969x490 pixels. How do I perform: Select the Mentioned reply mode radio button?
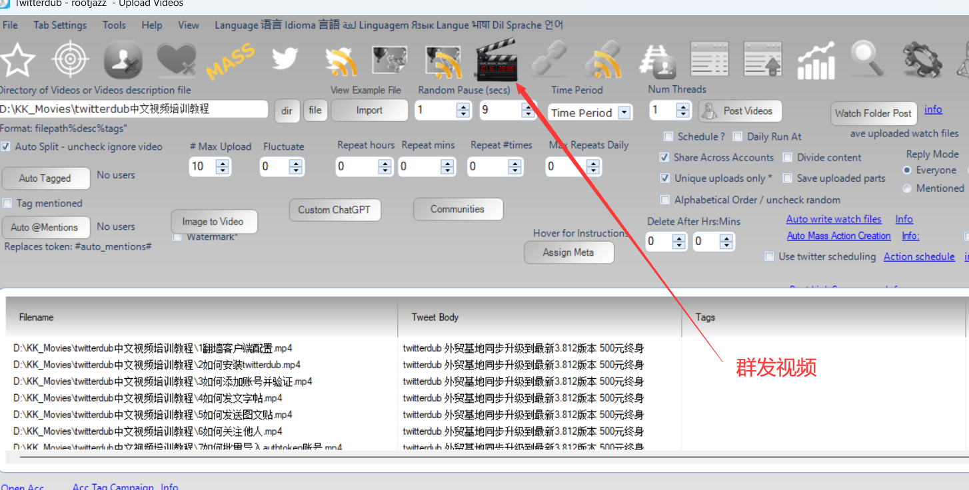tap(907, 188)
